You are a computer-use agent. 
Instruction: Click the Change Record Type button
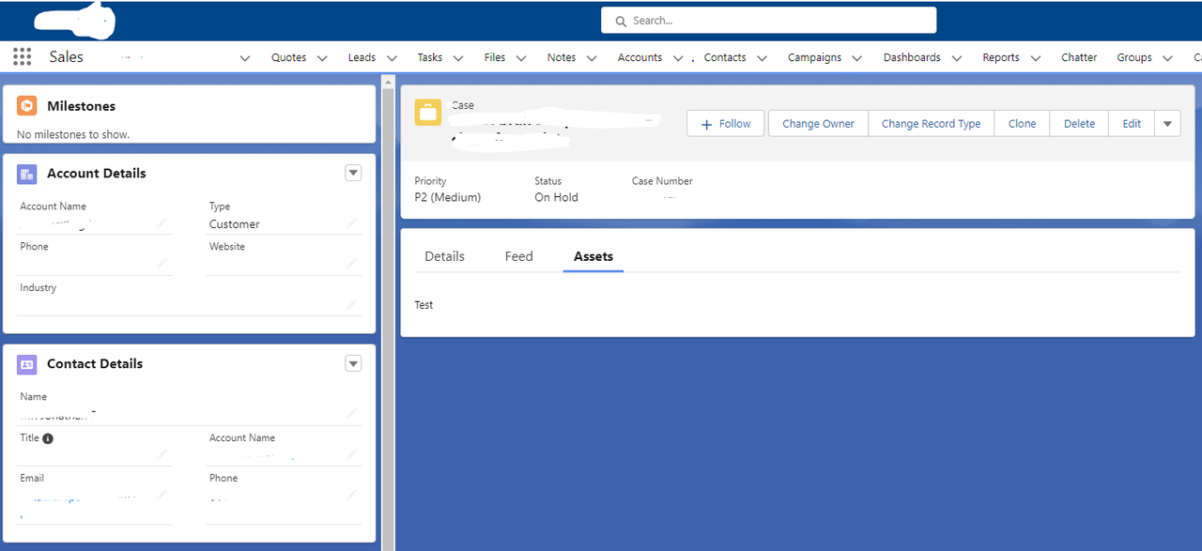click(931, 123)
